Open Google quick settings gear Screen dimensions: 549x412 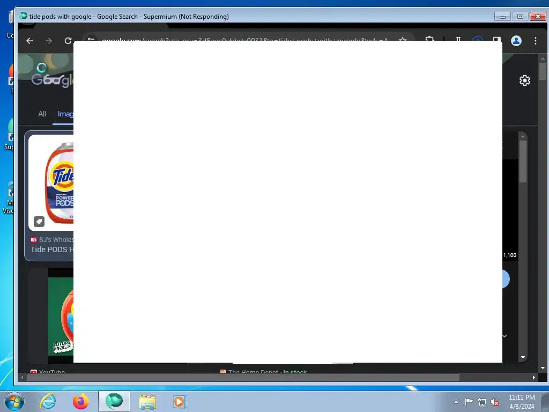(x=524, y=80)
